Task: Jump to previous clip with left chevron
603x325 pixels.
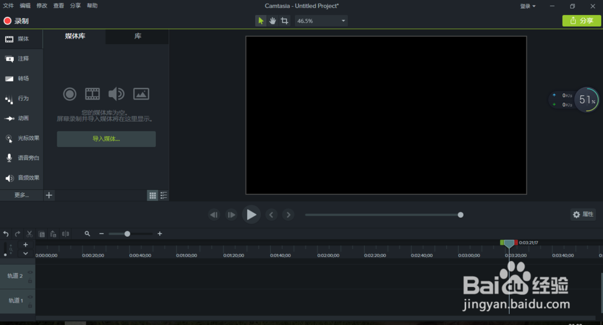Action: [x=271, y=215]
